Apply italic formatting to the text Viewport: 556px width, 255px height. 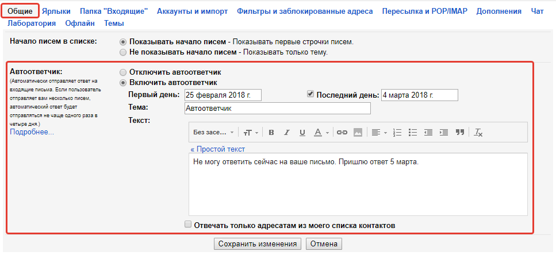pos(287,132)
